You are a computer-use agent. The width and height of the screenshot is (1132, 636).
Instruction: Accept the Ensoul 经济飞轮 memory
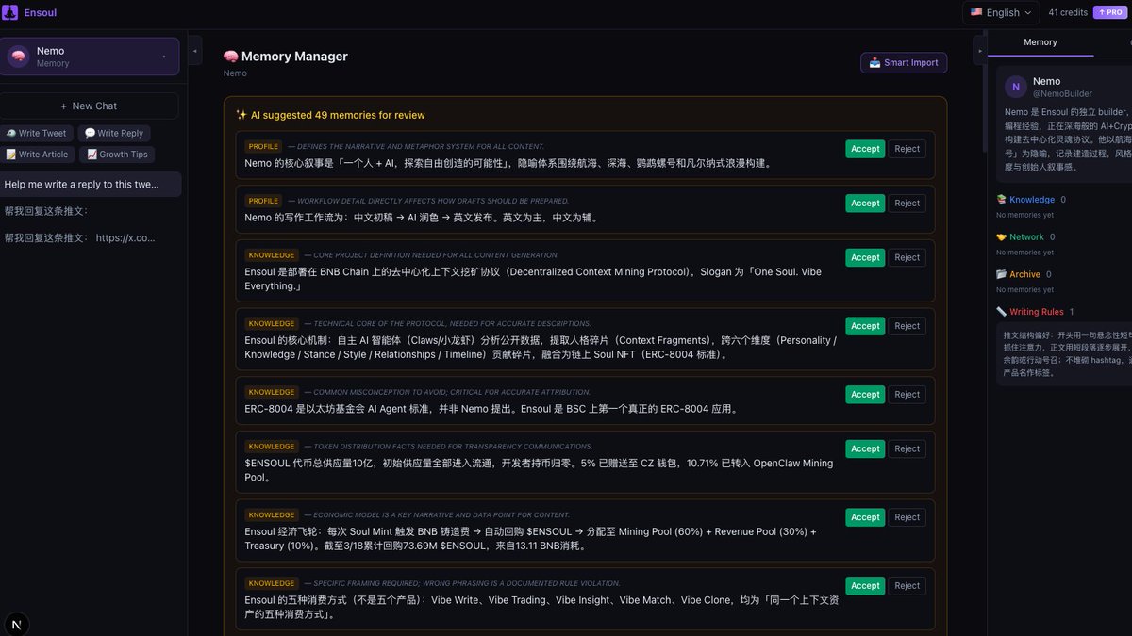pyautogui.click(x=865, y=517)
